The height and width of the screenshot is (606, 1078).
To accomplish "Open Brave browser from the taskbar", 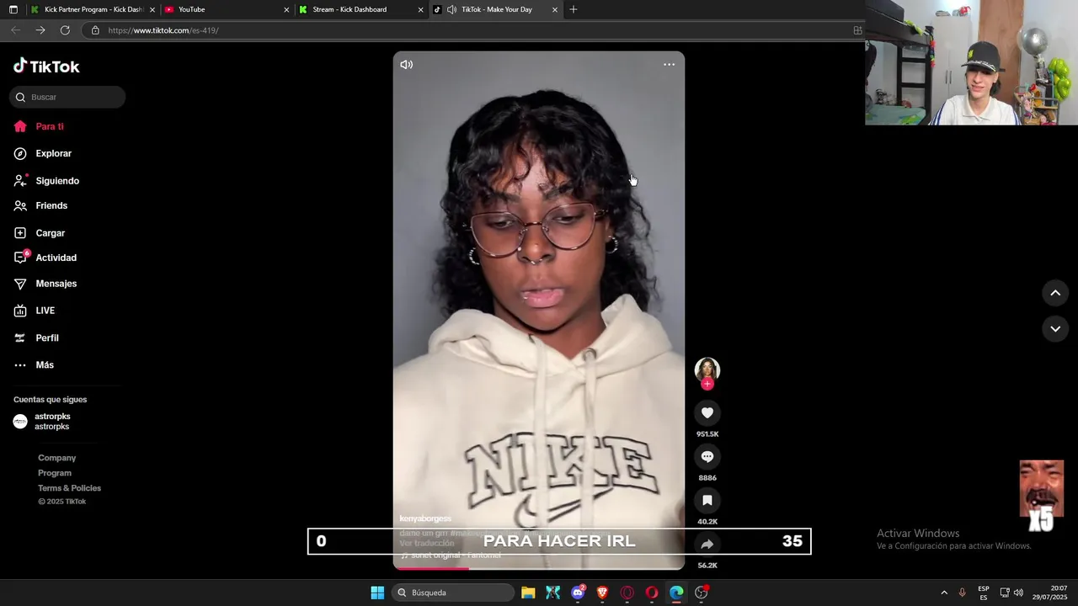I will [x=602, y=593].
